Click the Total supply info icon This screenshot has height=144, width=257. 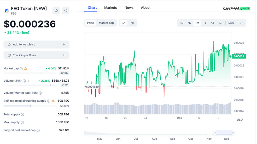(22, 115)
